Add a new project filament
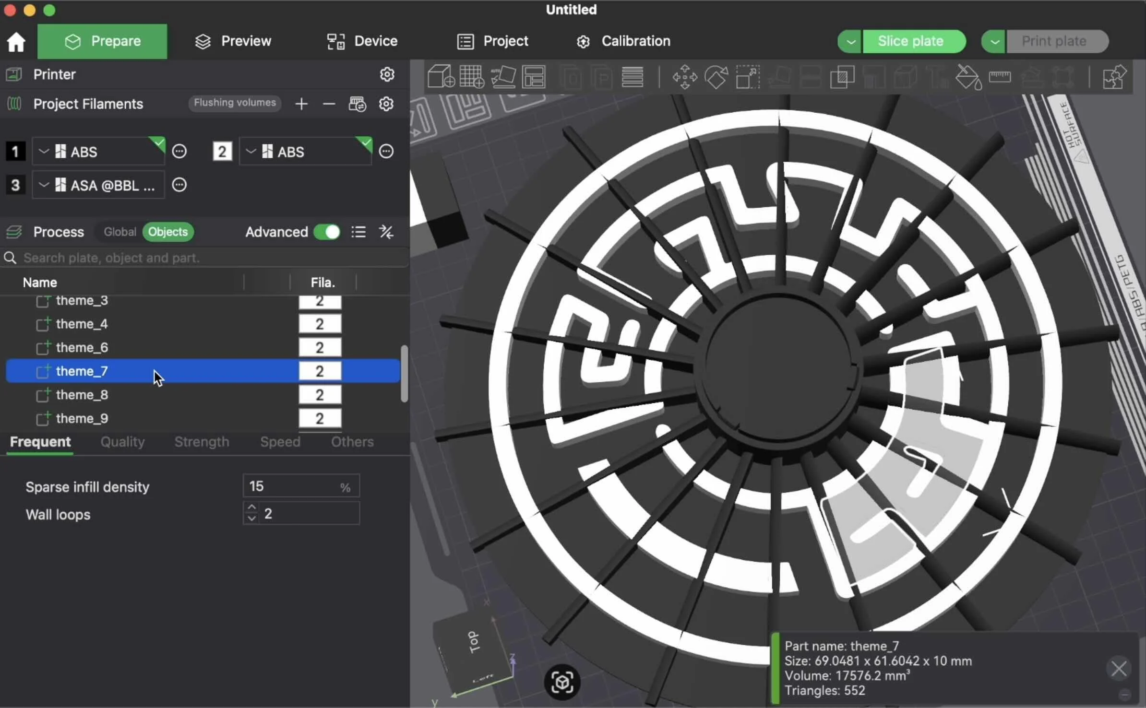The image size is (1146, 708). [301, 104]
